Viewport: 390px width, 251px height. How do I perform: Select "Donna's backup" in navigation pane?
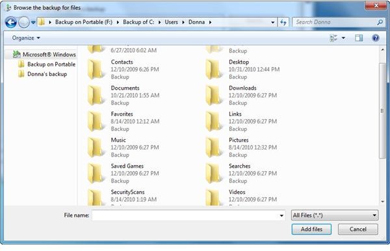[x=42, y=74]
